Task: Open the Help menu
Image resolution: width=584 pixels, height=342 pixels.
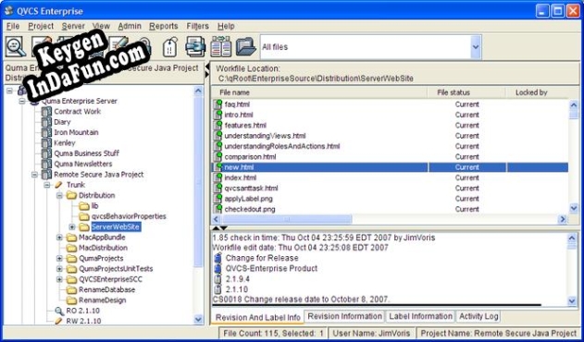Action: 226,26
